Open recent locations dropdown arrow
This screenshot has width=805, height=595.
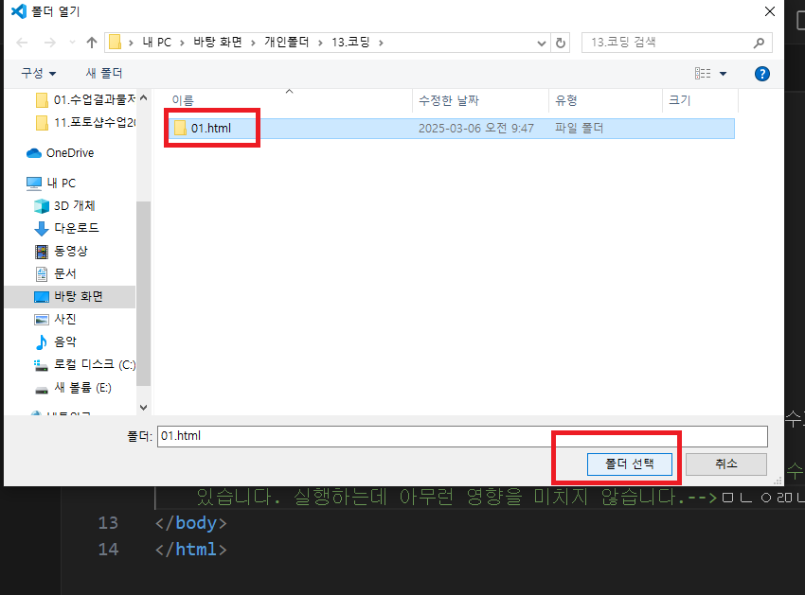point(72,43)
